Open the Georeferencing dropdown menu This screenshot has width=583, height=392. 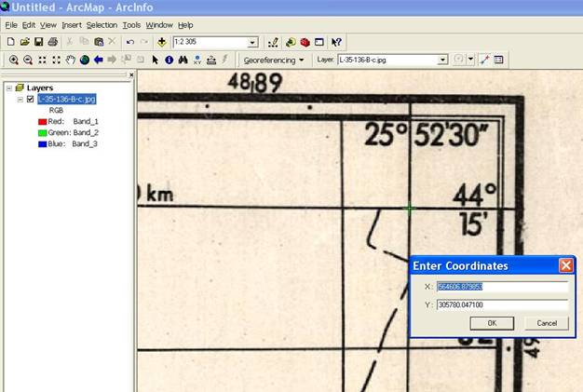tap(274, 60)
